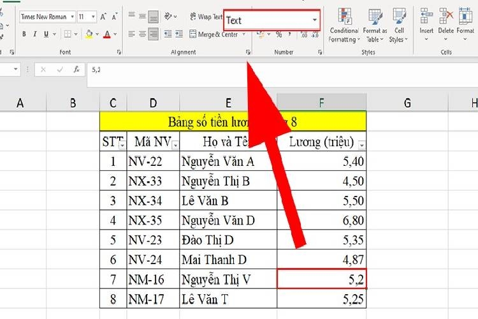Click the formula bar Enter checkmark
This screenshot has height=319, width=478.
click(60, 70)
